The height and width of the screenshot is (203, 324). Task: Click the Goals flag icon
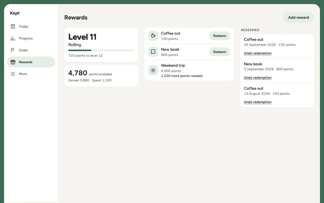pos(13,50)
